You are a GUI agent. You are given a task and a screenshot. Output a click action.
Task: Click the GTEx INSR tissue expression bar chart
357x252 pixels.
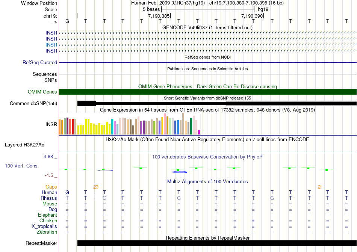[x=129, y=124]
